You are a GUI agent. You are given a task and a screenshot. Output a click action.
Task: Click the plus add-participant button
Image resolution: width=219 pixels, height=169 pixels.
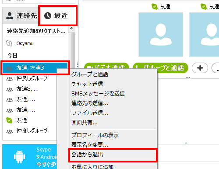[200, 68]
